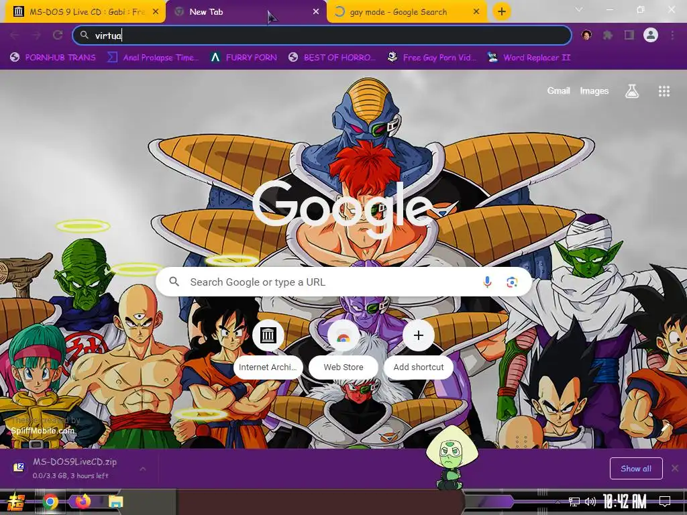
Task: Close the downloads bar
Action: click(675, 469)
